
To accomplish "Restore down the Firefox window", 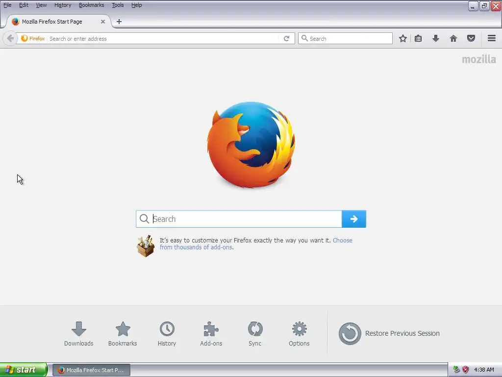I will (x=484, y=6).
